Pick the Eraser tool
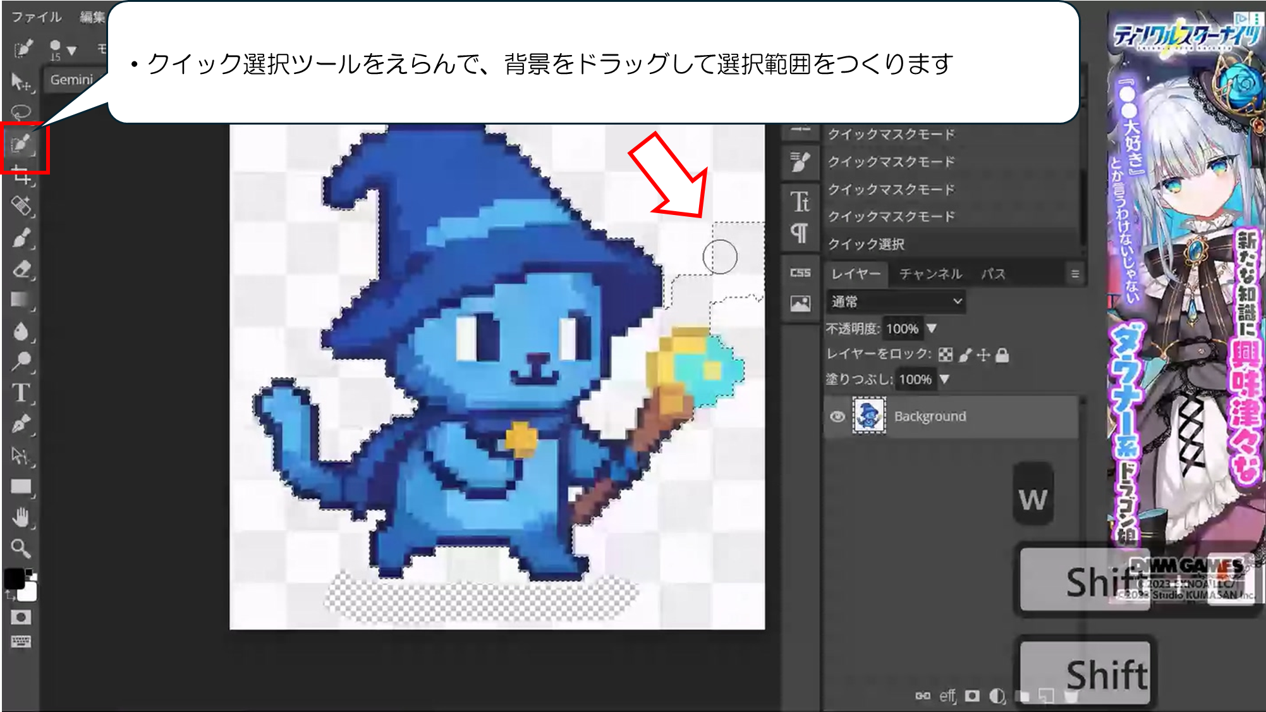 coord(21,269)
